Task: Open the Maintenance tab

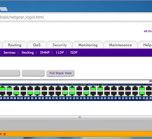Action: click(120, 45)
